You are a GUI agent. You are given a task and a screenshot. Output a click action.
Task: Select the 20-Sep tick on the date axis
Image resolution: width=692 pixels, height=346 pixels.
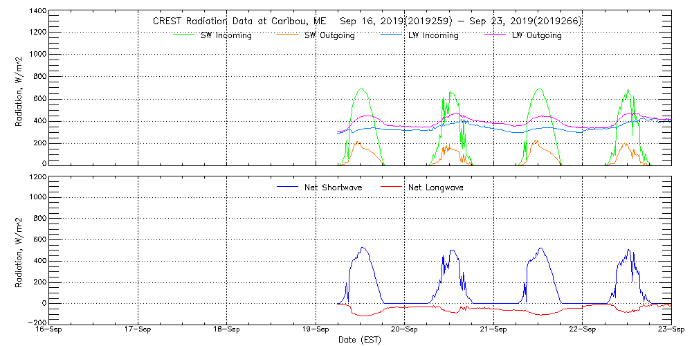click(x=404, y=331)
